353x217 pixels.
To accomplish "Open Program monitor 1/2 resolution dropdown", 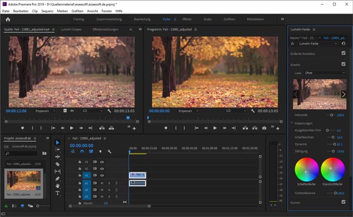I will 236,111.
